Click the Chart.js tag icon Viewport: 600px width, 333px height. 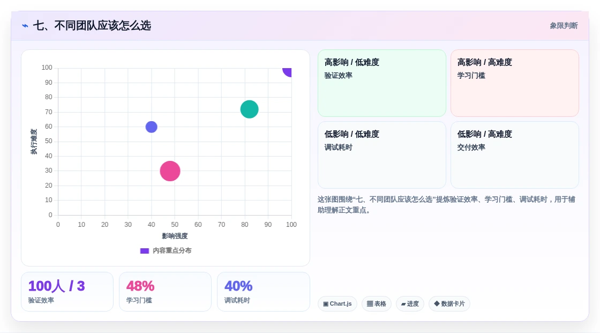(x=326, y=304)
